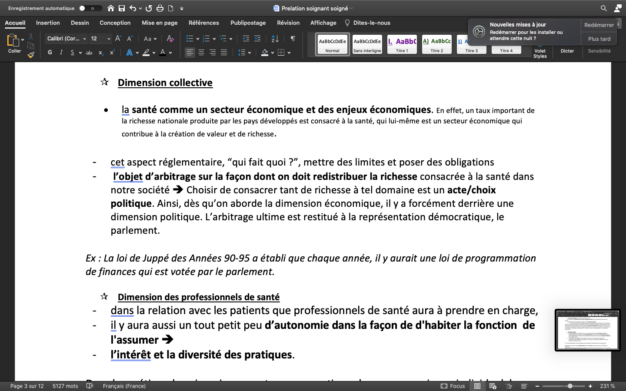Print the document using printer icon

pyautogui.click(x=160, y=8)
